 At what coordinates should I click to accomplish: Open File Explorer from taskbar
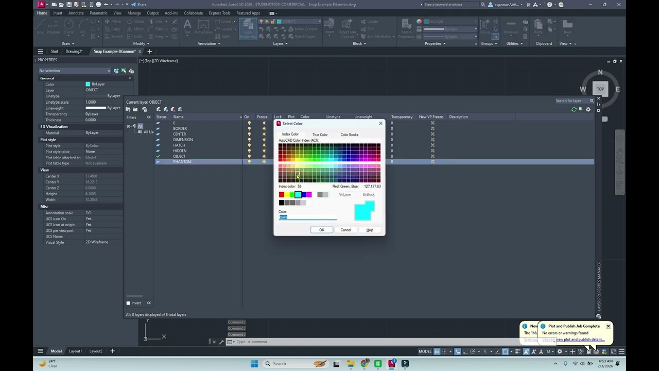click(x=351, y=364)
